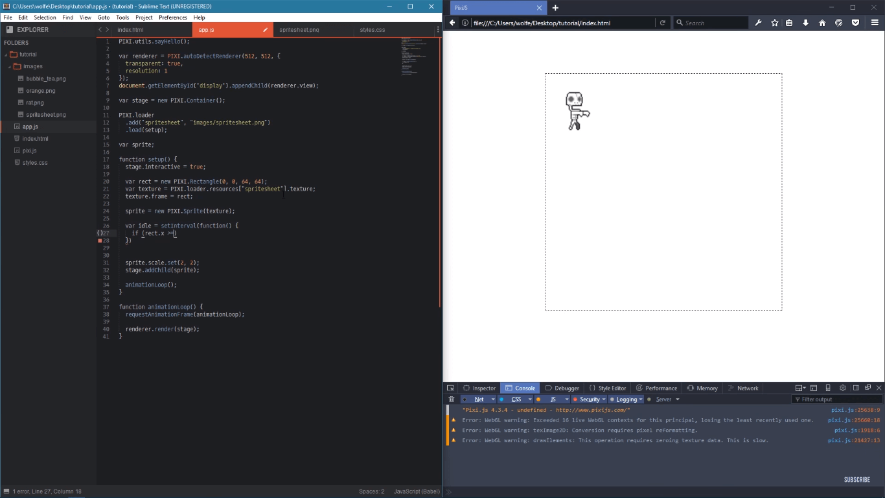Open Firefox downloads arrow icon
Screen dimensions: 885x498
pyautogui.click(x=805, y=23)
